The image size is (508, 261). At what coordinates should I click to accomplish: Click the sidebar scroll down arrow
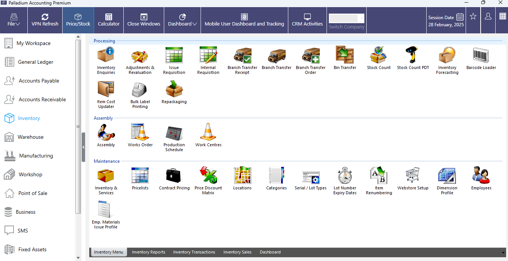click(x=78, y=258)
